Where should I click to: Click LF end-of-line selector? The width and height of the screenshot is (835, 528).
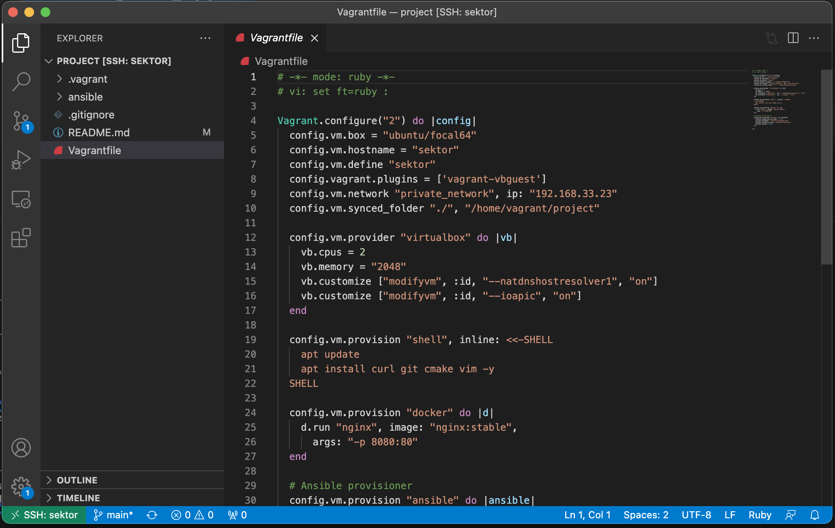tap(730, 515)
